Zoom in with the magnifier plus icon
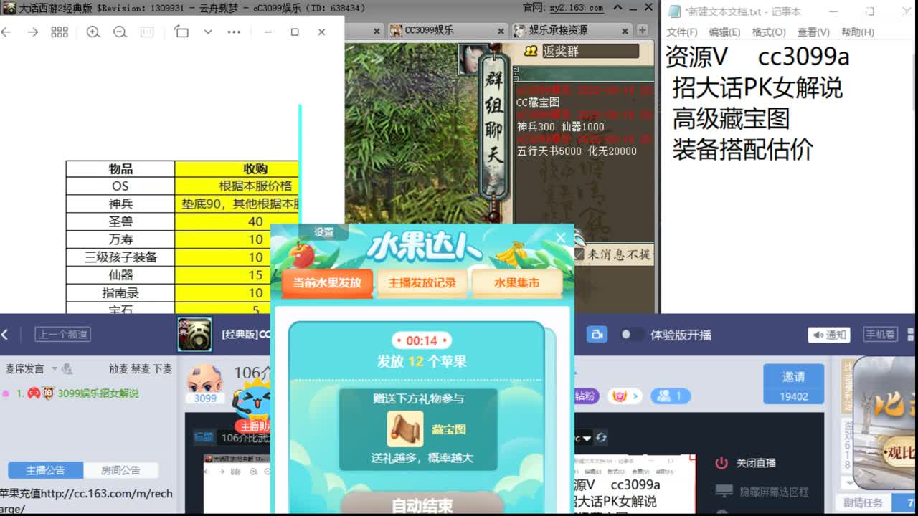918x516 pixels. coord(93,32)
